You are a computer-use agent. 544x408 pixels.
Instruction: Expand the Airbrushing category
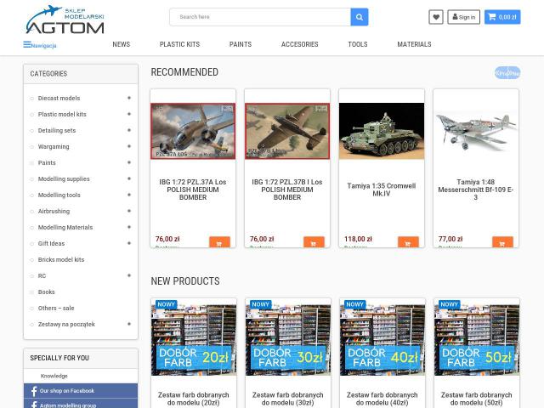point(129,211)
